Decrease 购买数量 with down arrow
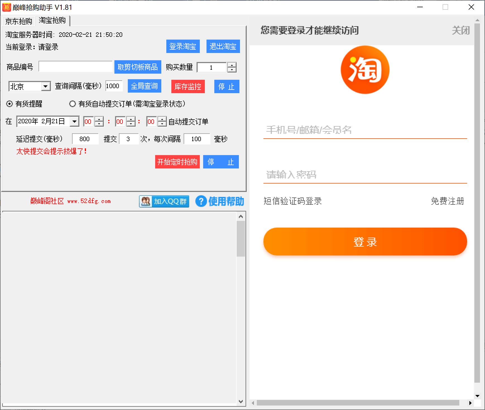Screen dimensions: 485x410 (232, 69)
